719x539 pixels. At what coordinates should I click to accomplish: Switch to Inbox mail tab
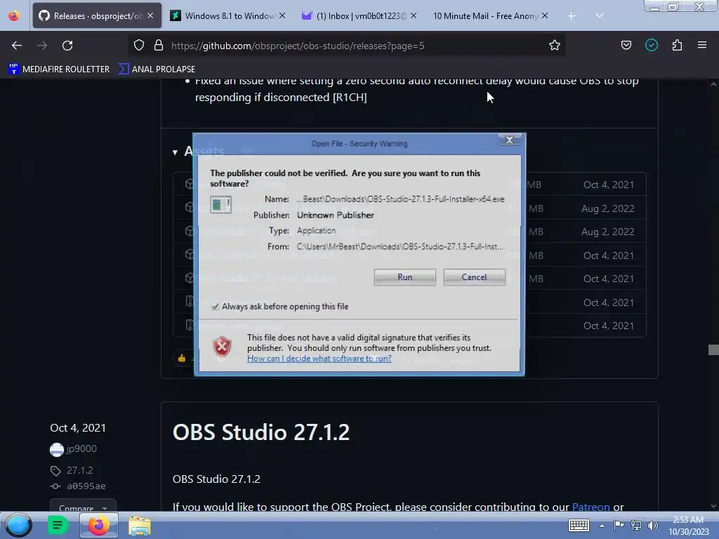[359, 15]
